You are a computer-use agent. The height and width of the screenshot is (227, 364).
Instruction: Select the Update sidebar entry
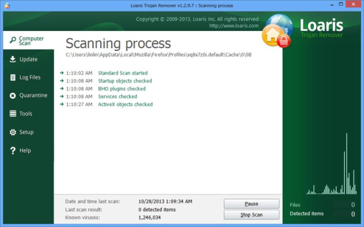(x=29, y=59)
